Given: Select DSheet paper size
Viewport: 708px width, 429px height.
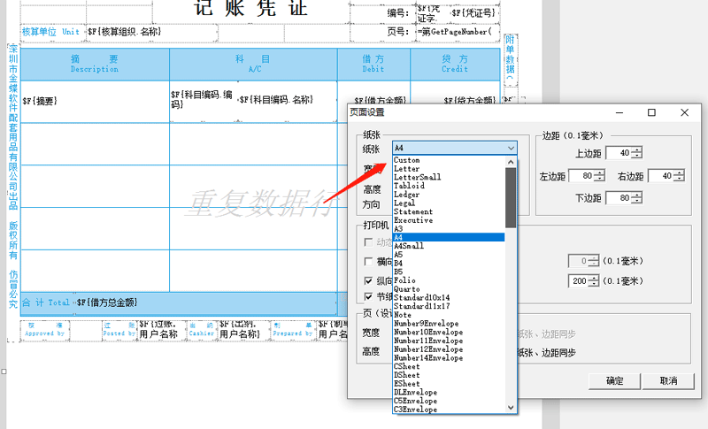Looking at the screenshot, I should pyautogui.click(x=449, y=375).
